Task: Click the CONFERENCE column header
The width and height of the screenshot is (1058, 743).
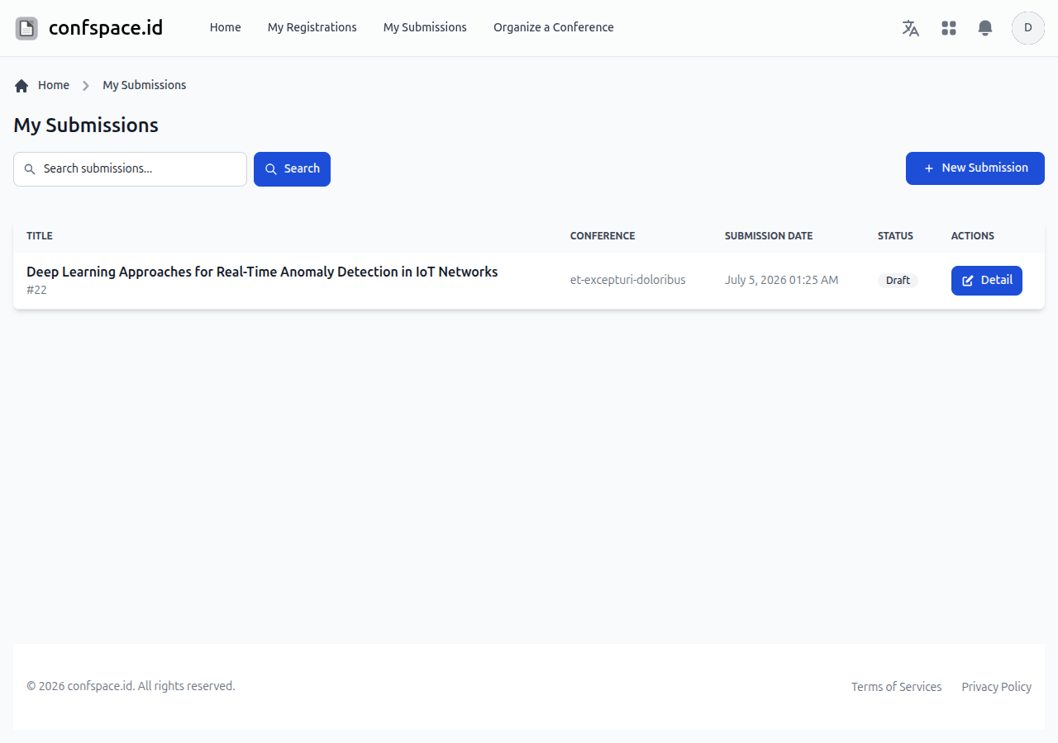Action: click(603, 236)
